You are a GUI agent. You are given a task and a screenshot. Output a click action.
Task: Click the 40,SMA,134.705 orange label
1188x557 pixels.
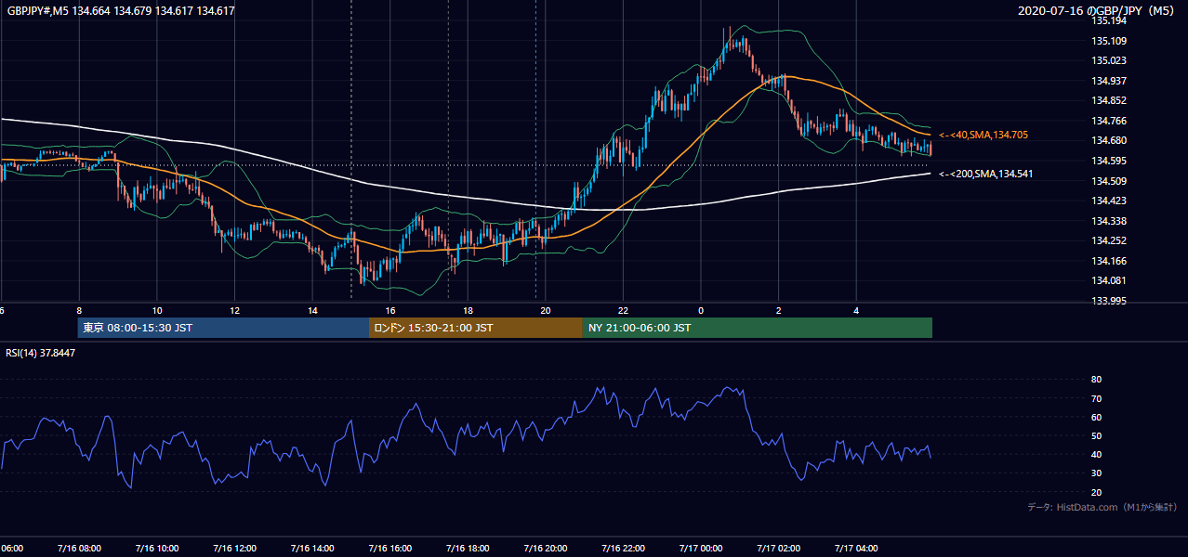(983, 135)
